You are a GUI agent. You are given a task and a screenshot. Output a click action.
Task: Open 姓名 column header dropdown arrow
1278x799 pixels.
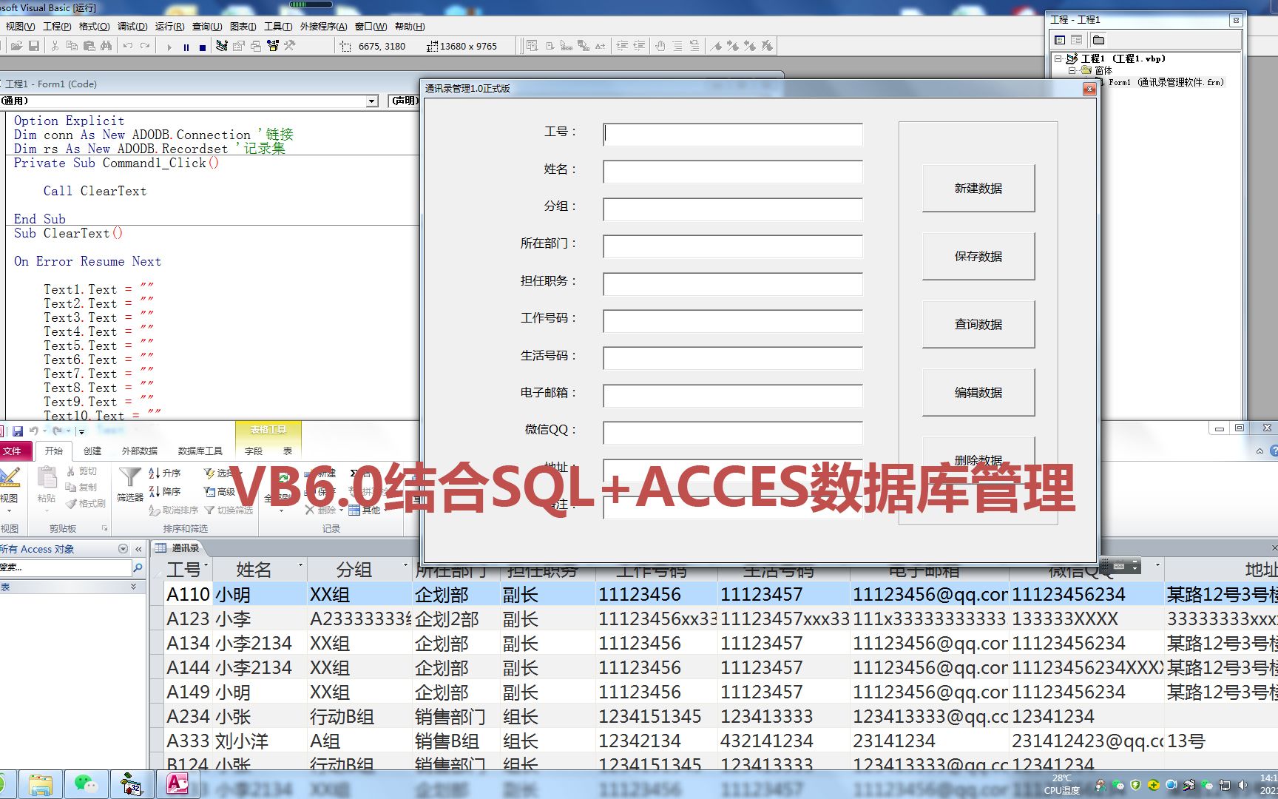click(300, 566)
